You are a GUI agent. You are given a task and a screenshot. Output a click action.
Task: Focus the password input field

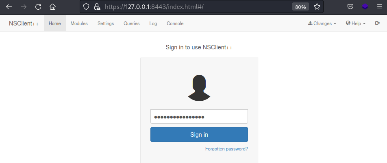(x=199, y=116)
